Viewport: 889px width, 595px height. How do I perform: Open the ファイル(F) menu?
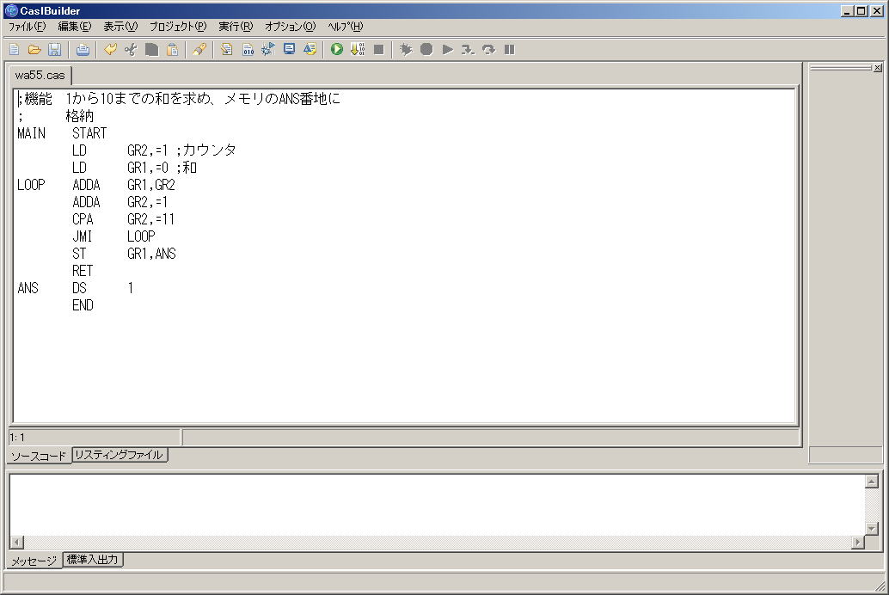[x=27, y=27]
